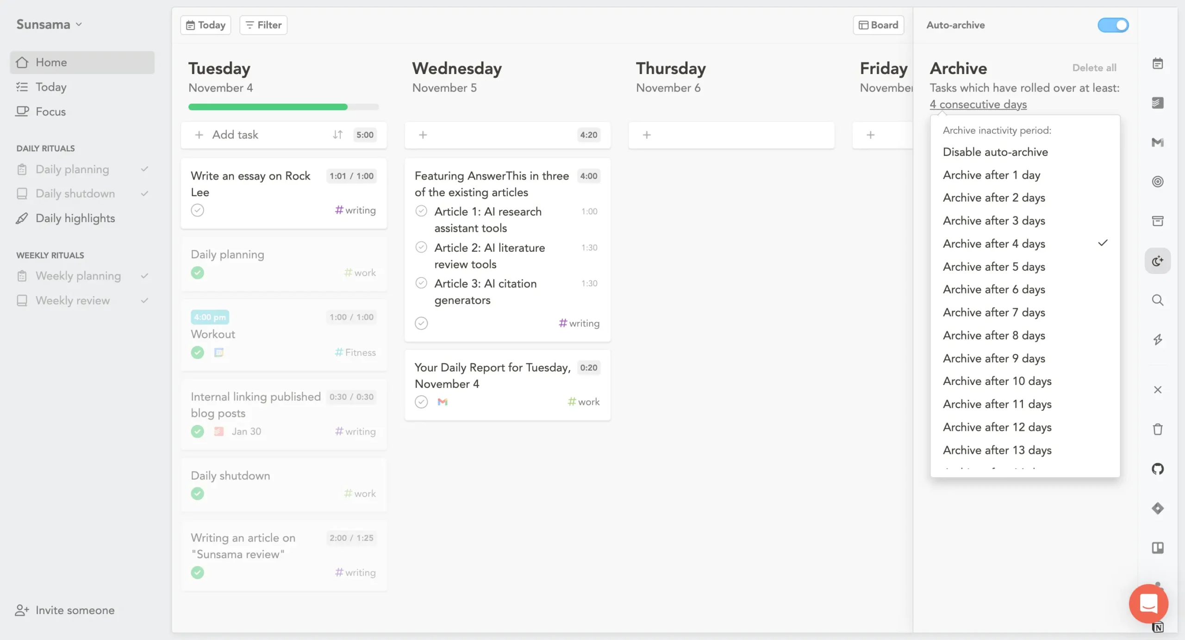This screenshot has width=1185, height=640.
Task: Toggle the Auto-archive switch off
Action: tap(1113, 25)
